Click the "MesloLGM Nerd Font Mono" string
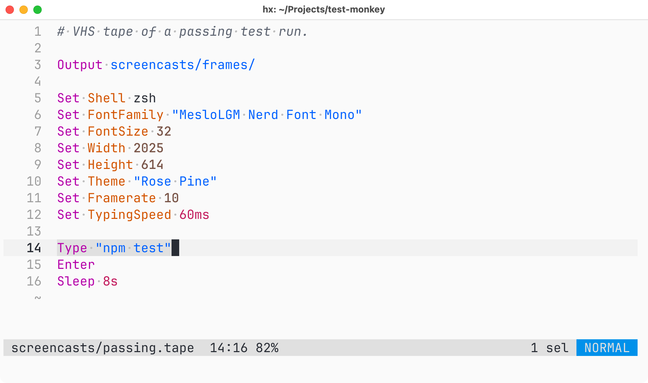This screenshot has width=648, height=383. click(x=267, y=115)
